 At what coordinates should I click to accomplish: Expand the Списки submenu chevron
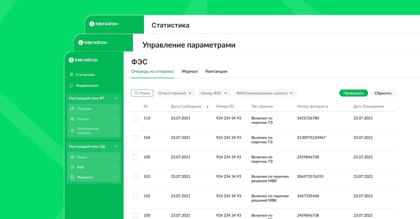pyautogui.click(x=115, y=119)
